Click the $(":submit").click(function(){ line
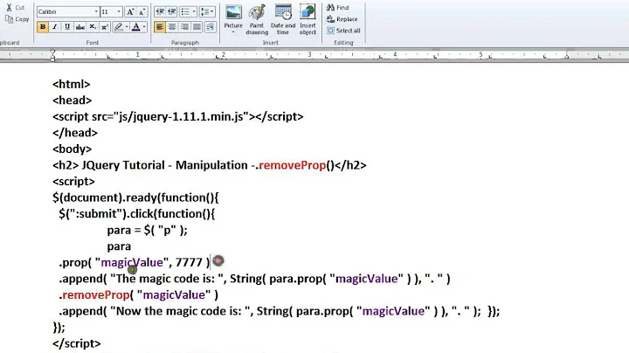The height and width of the screenshot is (353, 629). (x=137, y=214)
